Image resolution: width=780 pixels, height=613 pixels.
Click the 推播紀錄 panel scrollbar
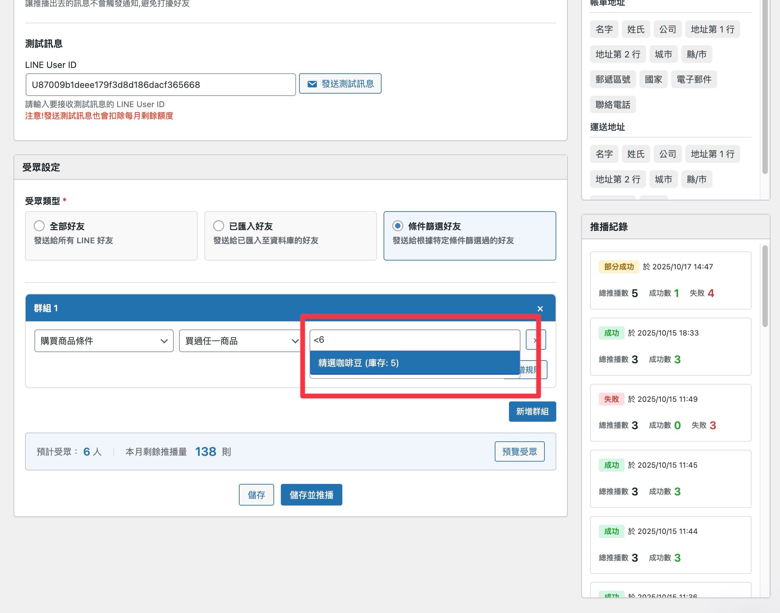click(x=765, y=286)
